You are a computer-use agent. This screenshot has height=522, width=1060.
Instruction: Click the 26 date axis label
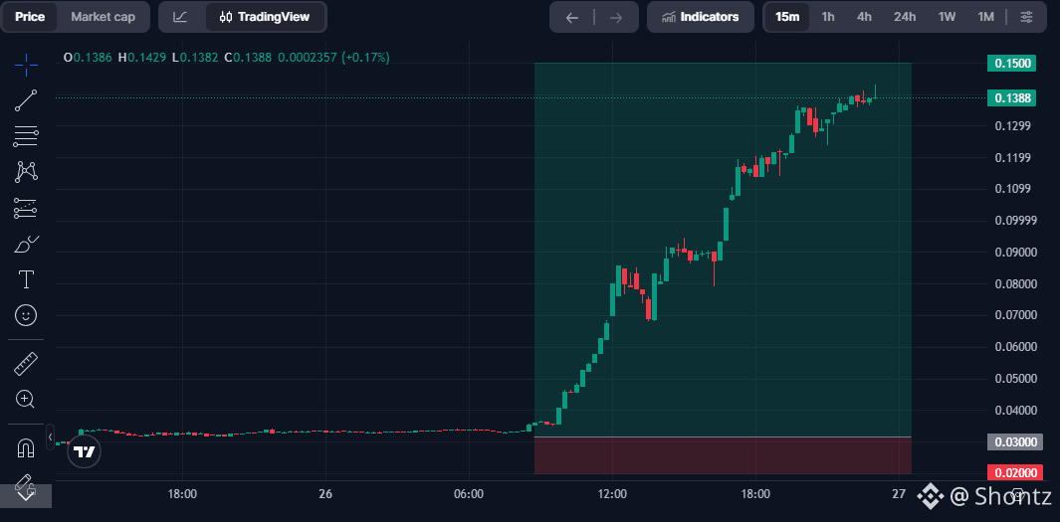[x=325, y=493]
